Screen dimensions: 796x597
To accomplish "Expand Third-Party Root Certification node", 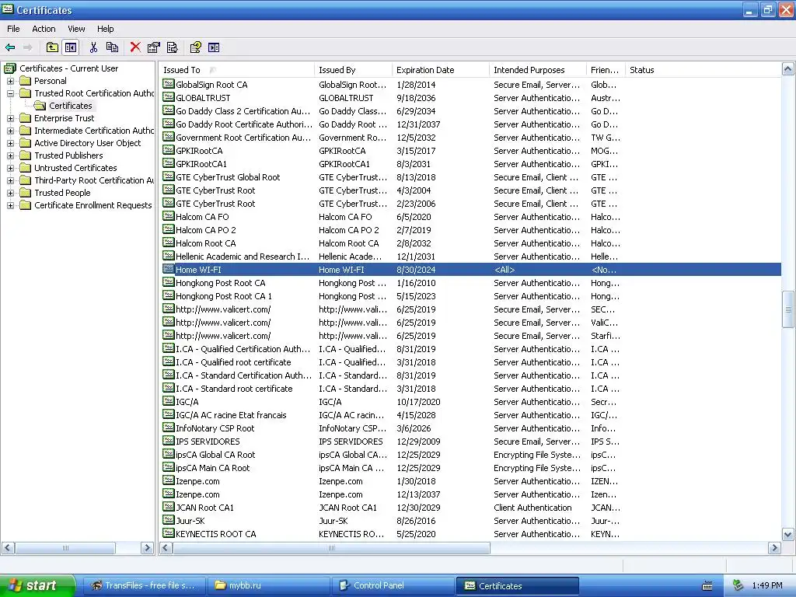I will tap(10, 180).
